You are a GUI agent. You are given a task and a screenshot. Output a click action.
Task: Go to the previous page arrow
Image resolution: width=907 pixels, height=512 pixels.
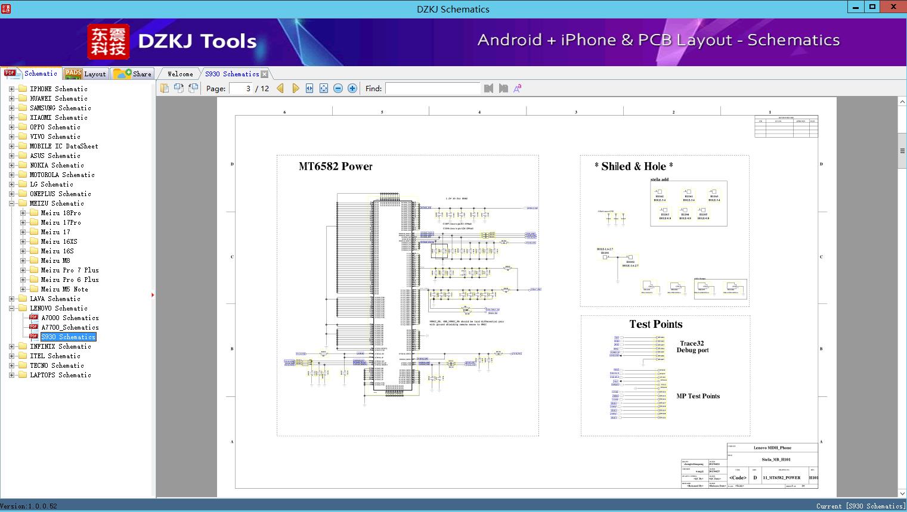(280, 88)
